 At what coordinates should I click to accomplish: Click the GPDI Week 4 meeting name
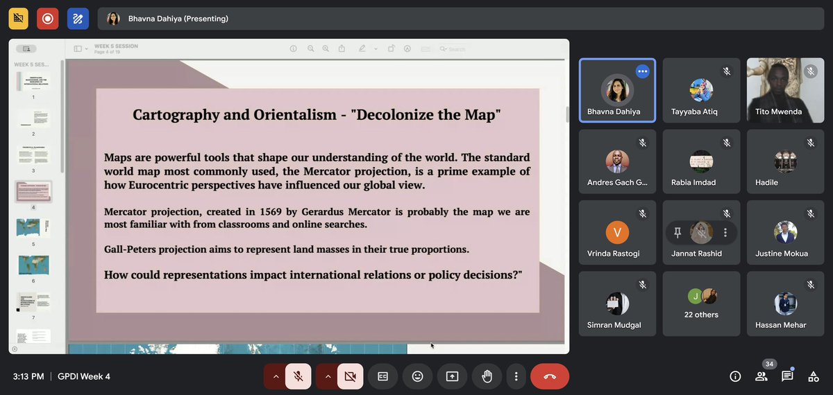[84, 376]
